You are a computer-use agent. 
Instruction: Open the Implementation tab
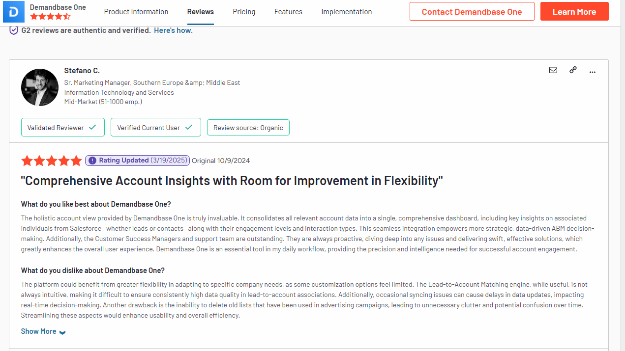click(347, 12)
